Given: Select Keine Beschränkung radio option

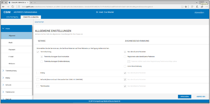Looking at the screenshot, I should point(125,66).
